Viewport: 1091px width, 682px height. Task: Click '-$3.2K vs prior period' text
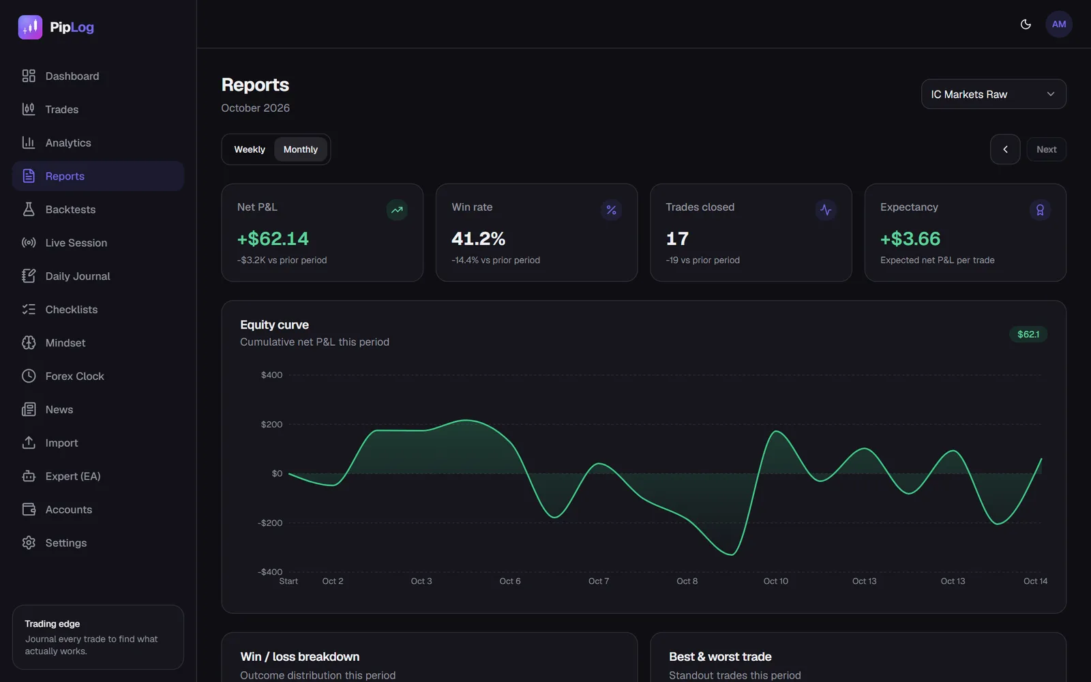point(282,260)
